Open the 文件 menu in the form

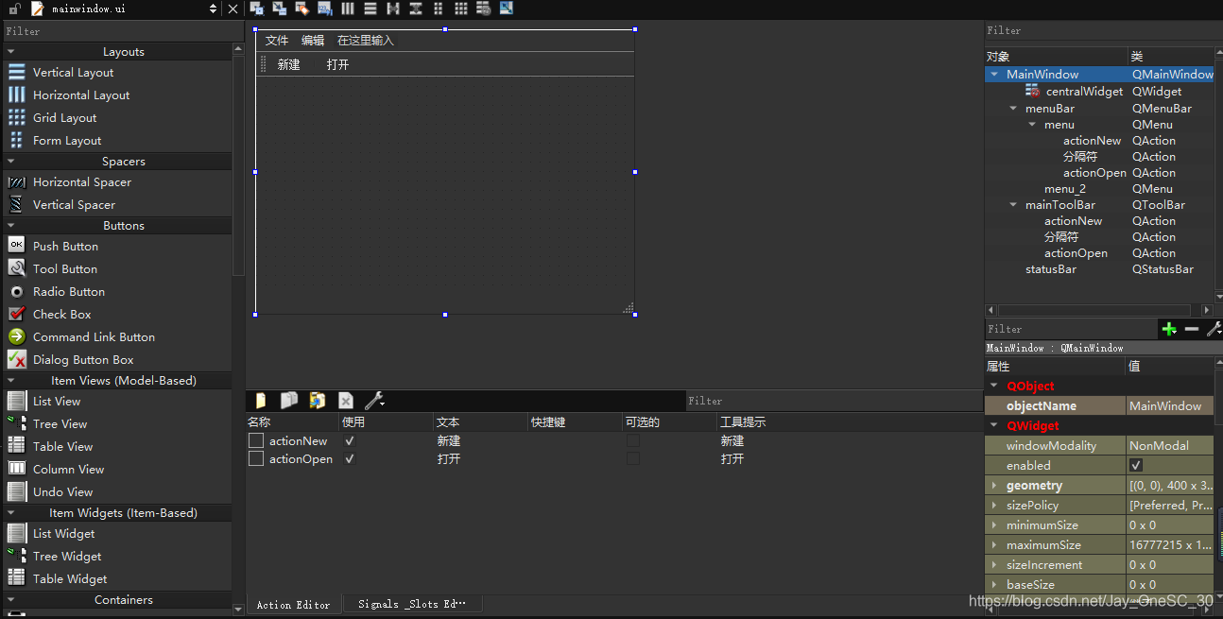(277, 40)
